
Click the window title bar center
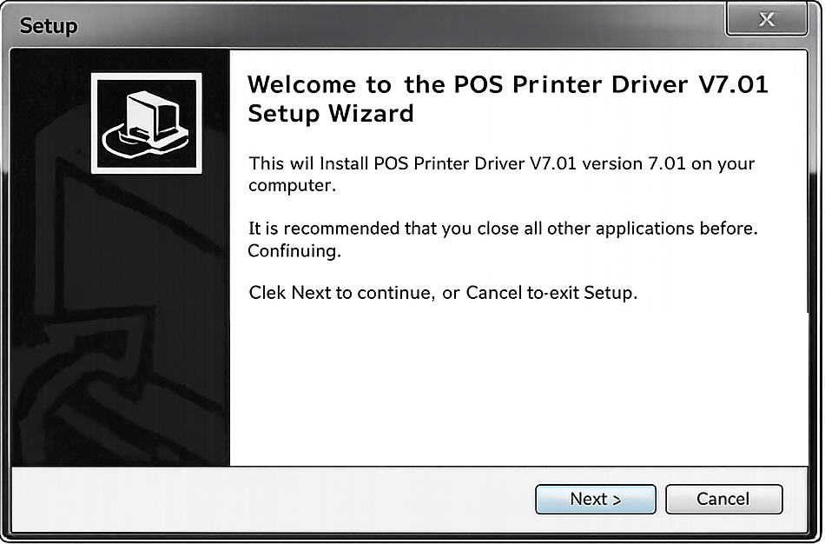click(399, 25)
